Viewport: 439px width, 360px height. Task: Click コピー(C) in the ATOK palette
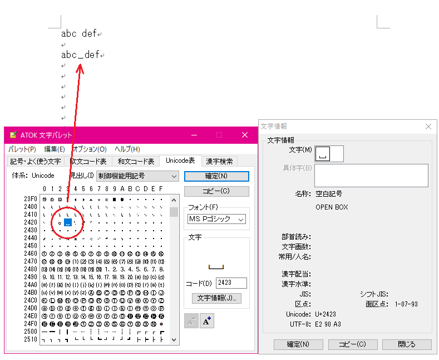tap(216, 191)
